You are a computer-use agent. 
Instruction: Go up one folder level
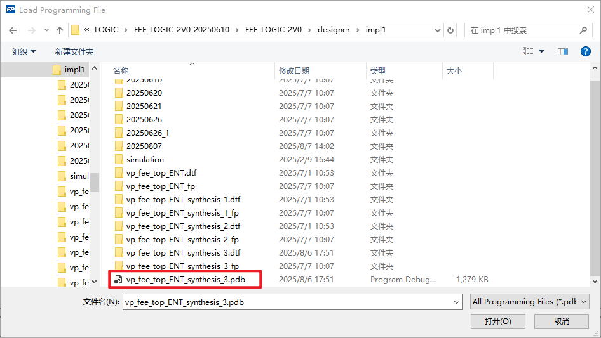pyautogui.click(x=60, y=30)
